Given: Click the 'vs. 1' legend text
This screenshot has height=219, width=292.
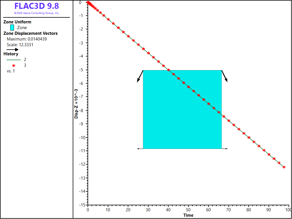Looking at the screenshot, I should point(11,71).
